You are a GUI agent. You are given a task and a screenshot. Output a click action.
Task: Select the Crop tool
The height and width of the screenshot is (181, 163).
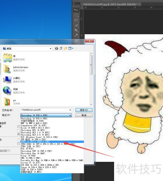pyautogui.click(x=76, y=30)
